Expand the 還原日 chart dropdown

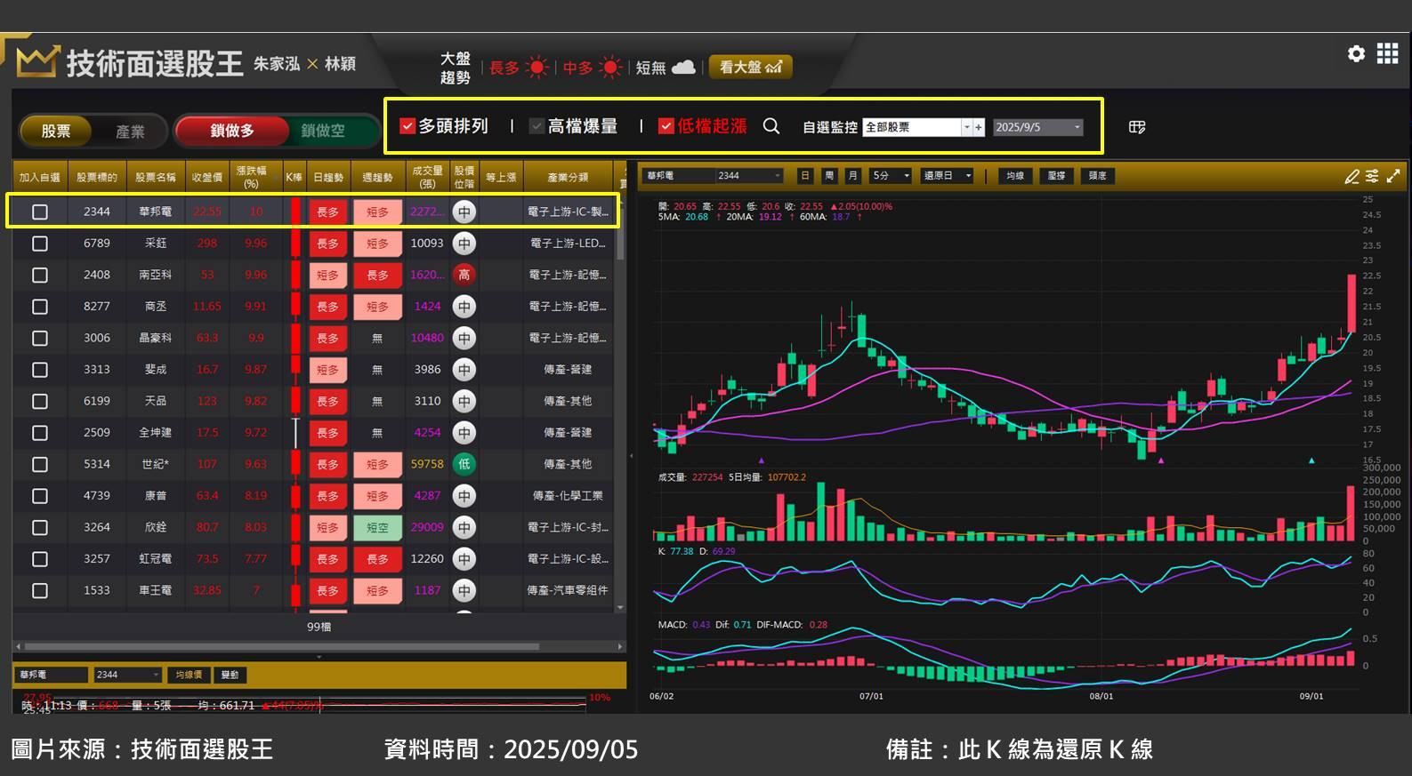tap(968, 176)
